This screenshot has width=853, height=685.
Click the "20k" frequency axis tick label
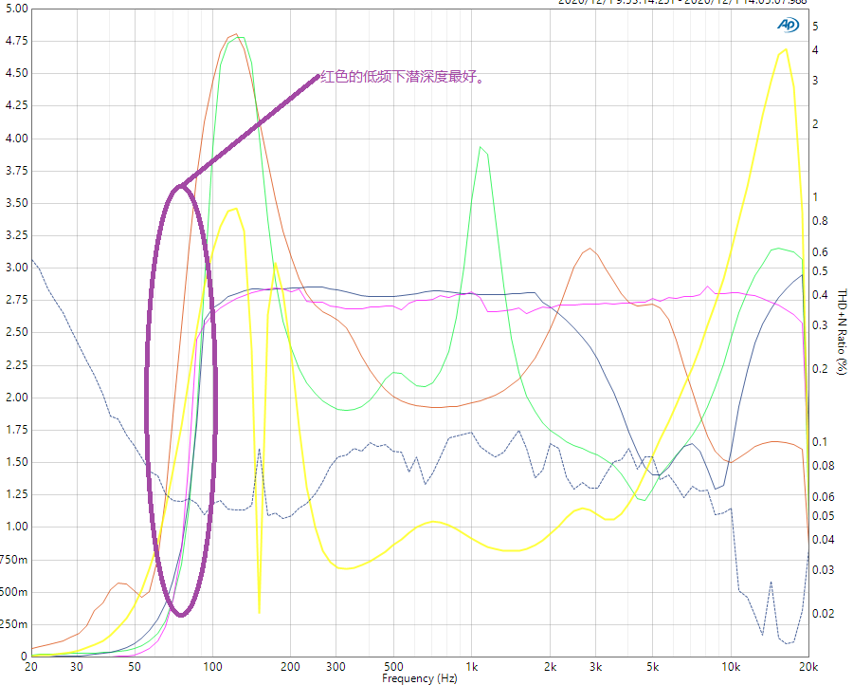pyautogui.click(x=809, y=667)
